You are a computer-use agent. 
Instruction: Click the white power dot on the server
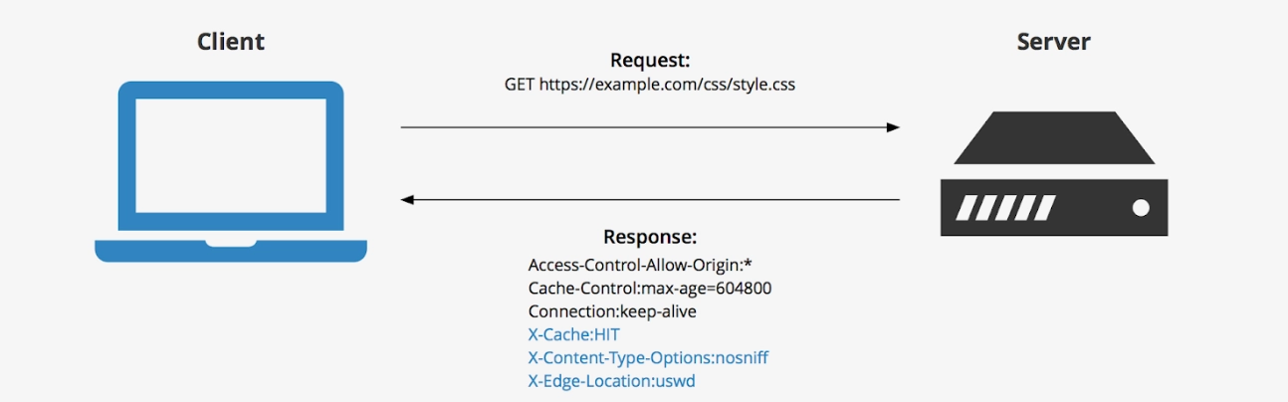point(1141,208)
